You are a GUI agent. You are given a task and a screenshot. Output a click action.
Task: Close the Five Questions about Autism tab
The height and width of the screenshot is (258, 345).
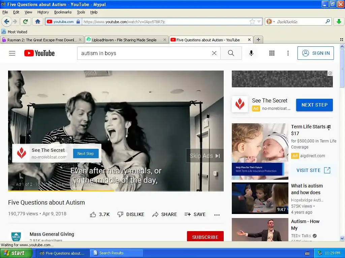[x=249, y=40]
